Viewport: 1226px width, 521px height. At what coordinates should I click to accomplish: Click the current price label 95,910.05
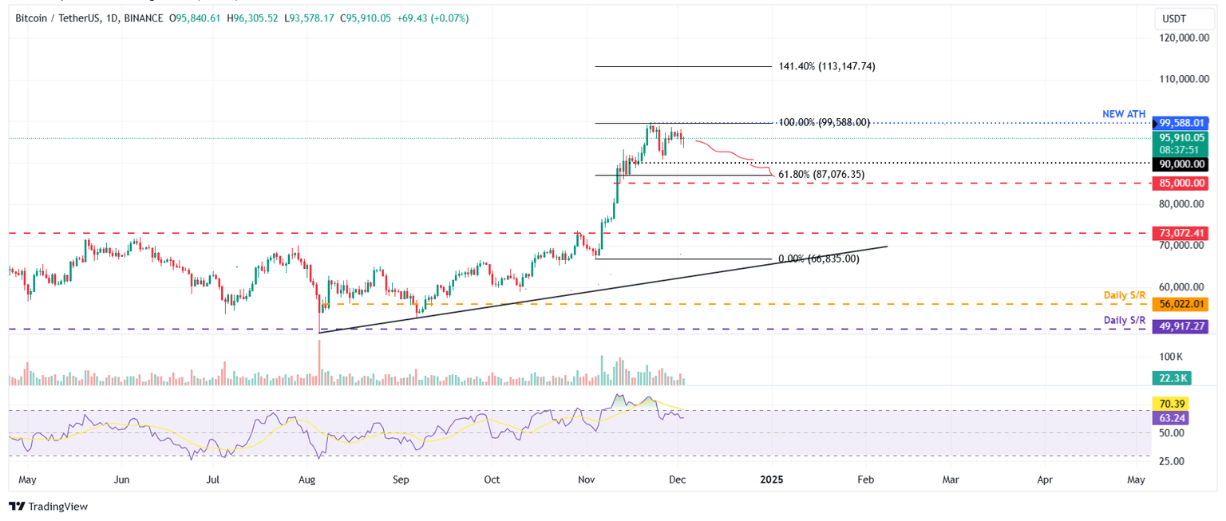tap(1181, 137)
